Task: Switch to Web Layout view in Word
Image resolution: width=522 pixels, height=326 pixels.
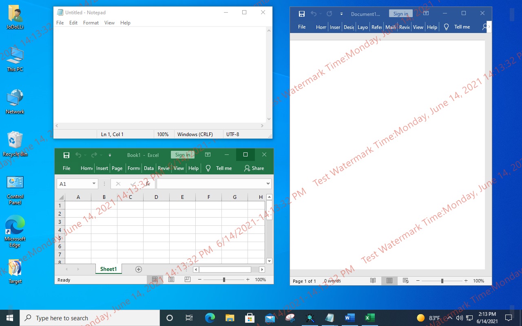Action: click(405, 281)
